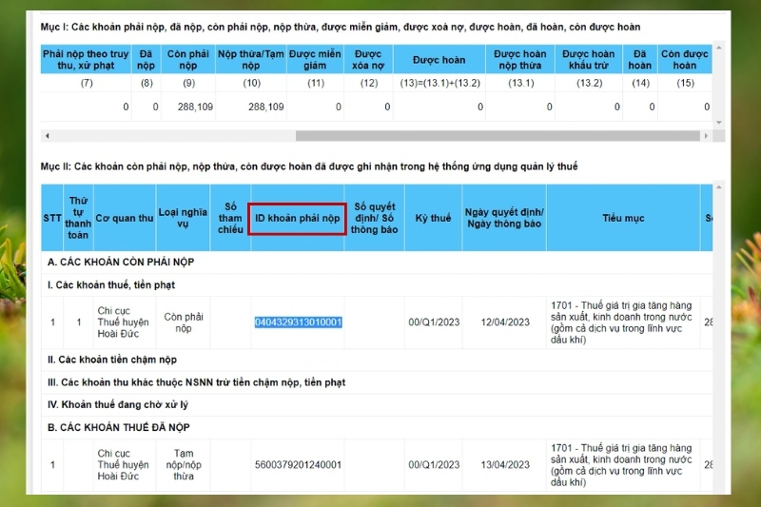Screen dimensions: 761x507
Task: Click the right arrow of horizontal scrollbar
Action: click(706, 136)
